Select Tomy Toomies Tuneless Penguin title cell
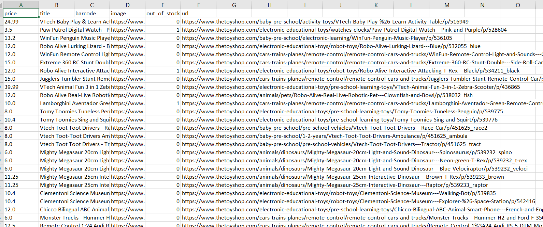 coord(74,111)
